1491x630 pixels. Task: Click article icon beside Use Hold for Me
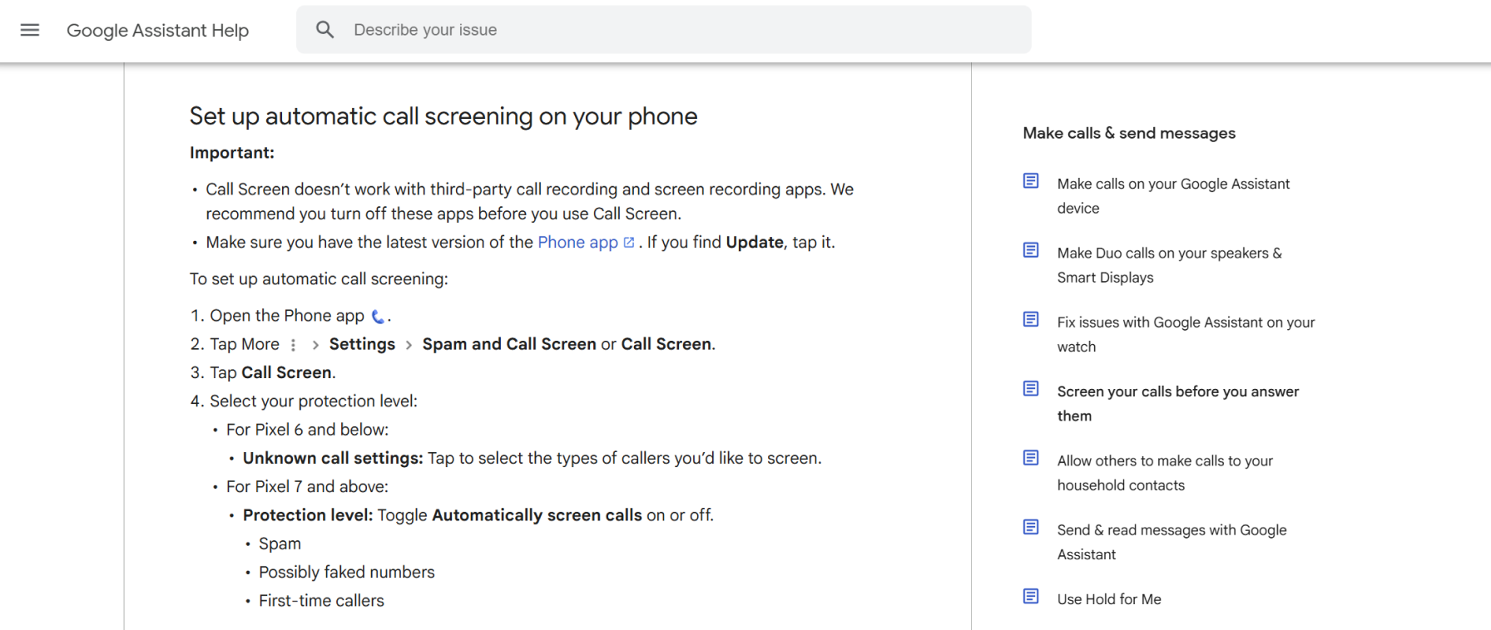pos(1031,596)
